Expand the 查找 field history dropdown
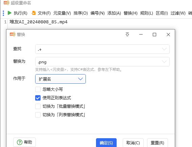 (164, 49)
